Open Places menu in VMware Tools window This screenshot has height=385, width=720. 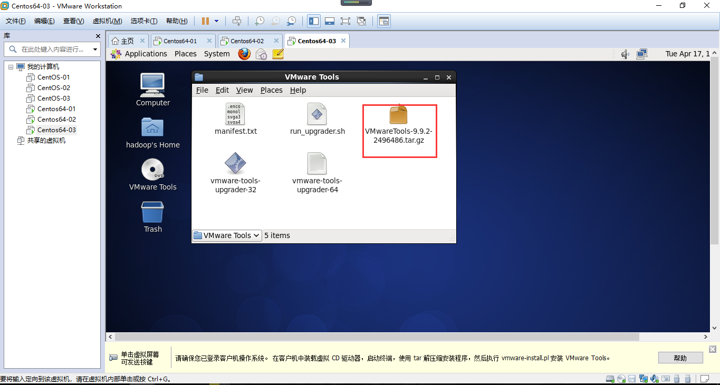click(x=271, y=90)
